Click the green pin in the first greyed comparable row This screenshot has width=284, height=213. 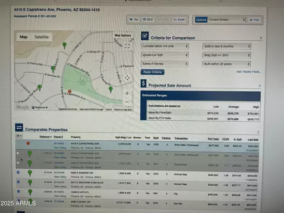click(30, 154)
